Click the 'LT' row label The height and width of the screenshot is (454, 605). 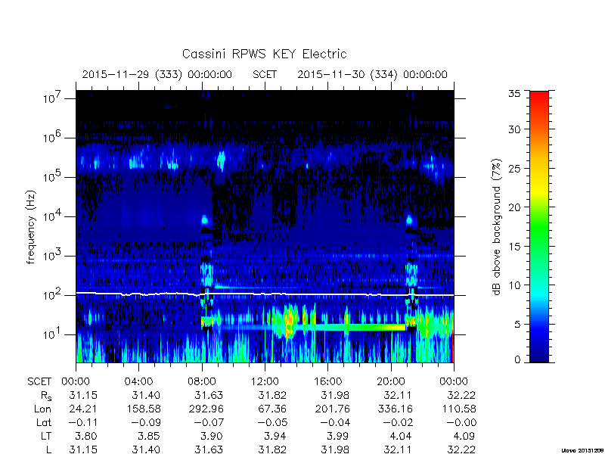(46, 437)
